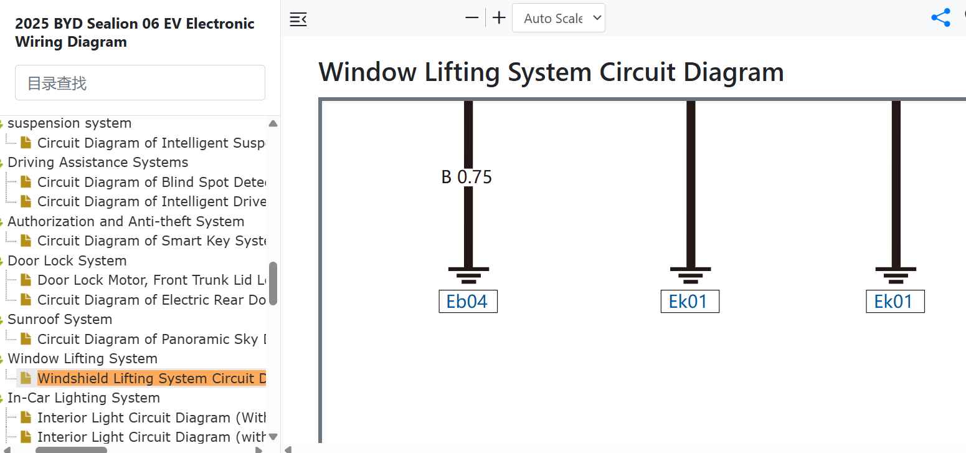Click the Door Lock Motor document icon

pyautogui.click(x=26, y=280)
